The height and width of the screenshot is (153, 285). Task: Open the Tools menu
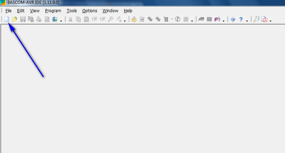click(x=72, y=11)
